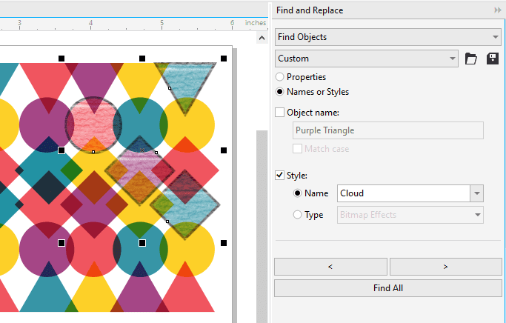Open a saved search with folder icon
Viewport: 506px width, 323px height.
pos(470,59)
